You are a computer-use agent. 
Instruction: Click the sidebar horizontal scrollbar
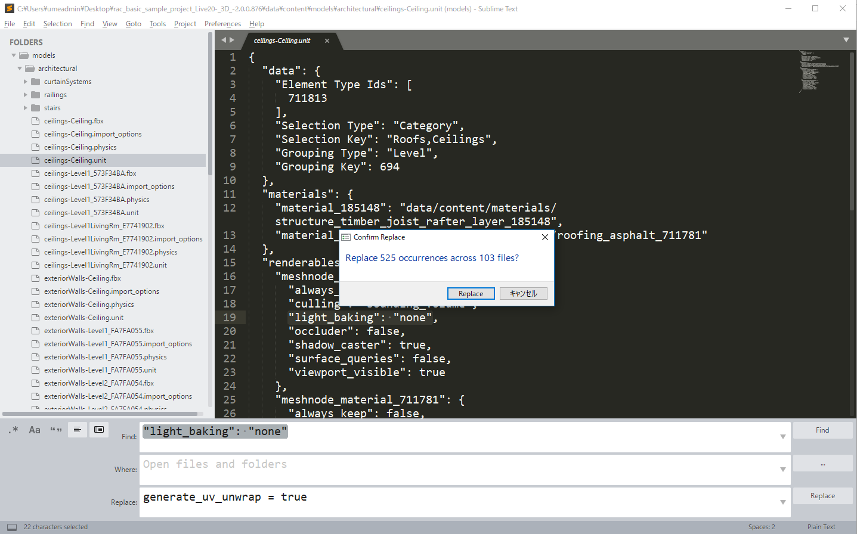pos(100,414)
